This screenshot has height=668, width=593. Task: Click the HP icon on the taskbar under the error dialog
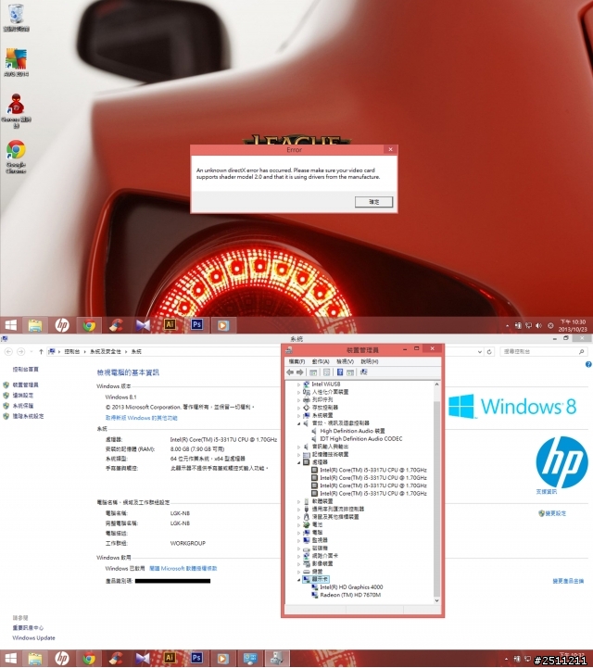coord(62,325)
